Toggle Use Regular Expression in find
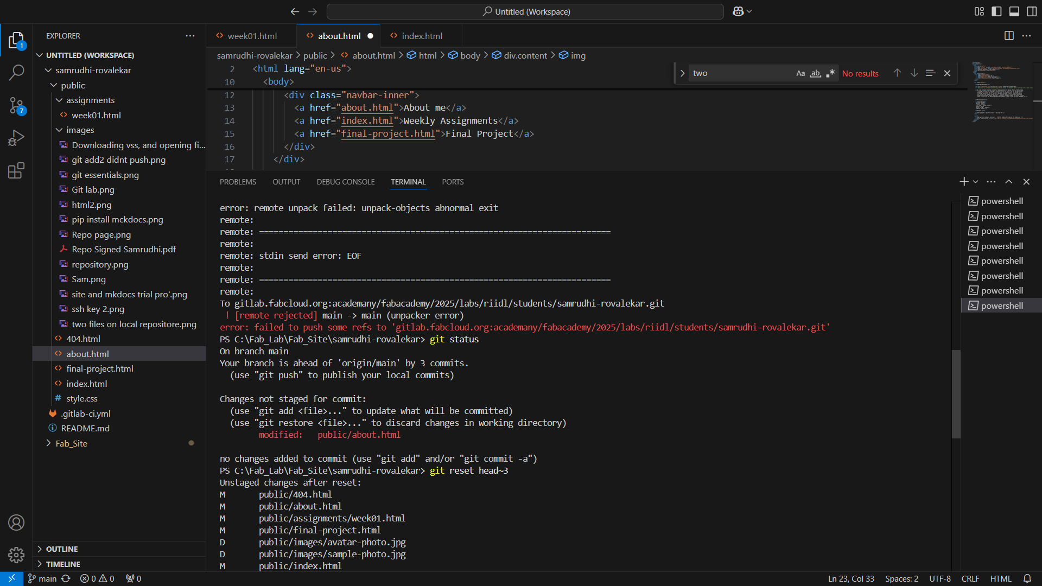1042x586 pixels. (x=830, y=73)
